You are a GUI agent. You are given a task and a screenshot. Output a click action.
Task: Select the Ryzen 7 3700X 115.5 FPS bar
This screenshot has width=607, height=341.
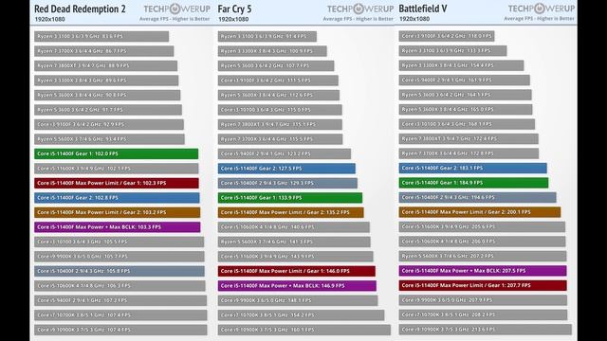(x=280, y=139)
